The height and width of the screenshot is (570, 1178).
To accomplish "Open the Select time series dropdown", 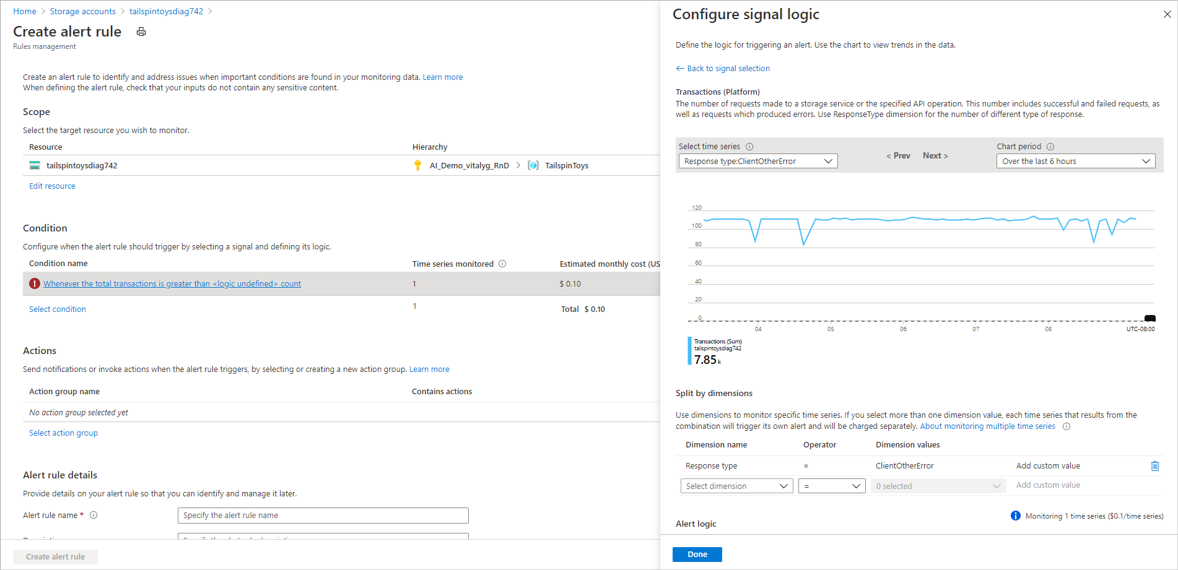I will click(757, 161).
